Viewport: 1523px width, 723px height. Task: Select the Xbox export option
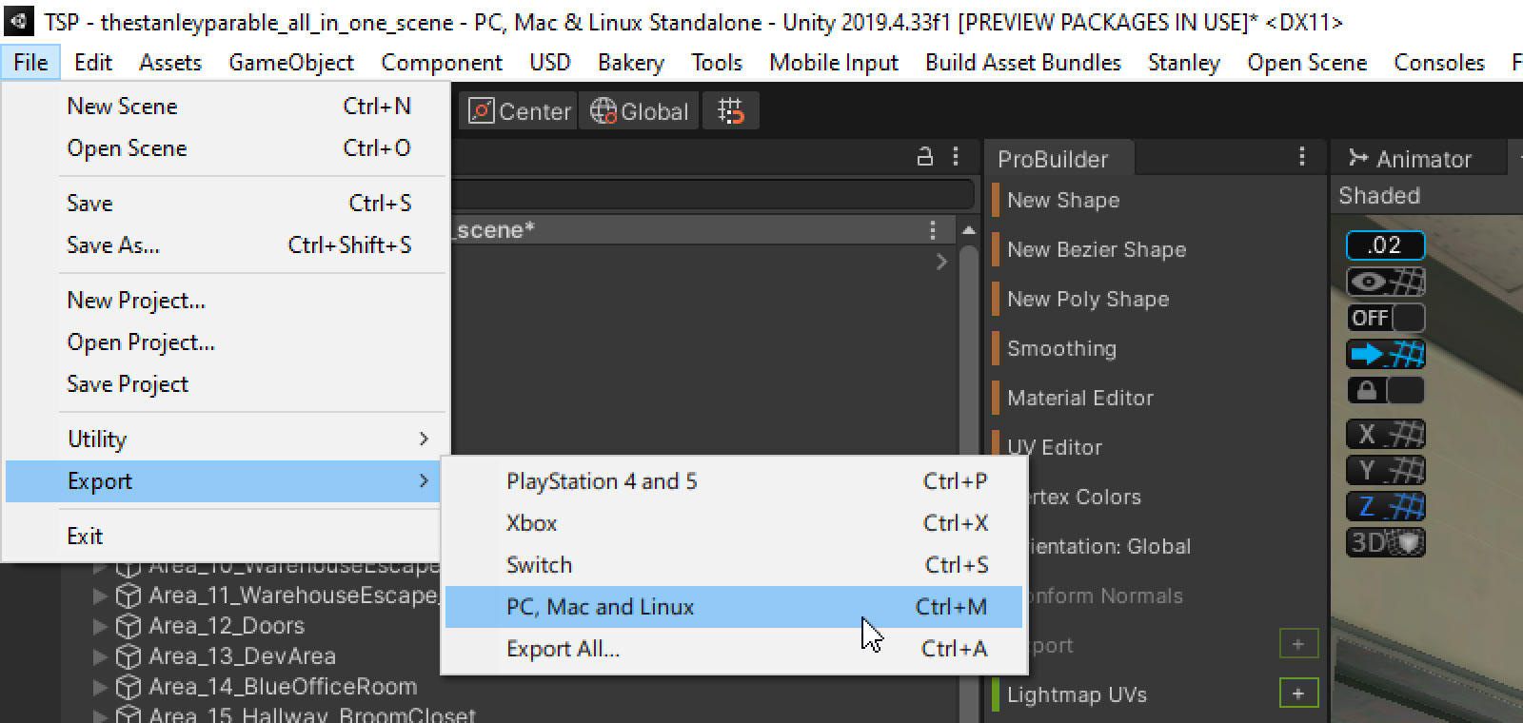click(733, 522)
